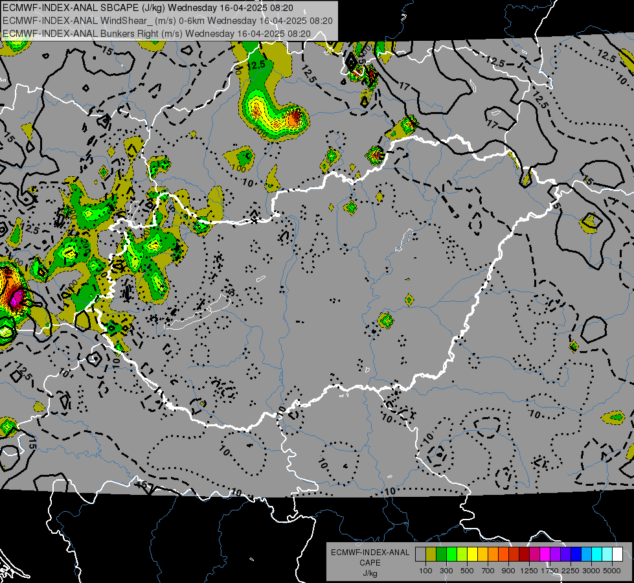Select the brick red legend swatch after 900

[514, 554]
